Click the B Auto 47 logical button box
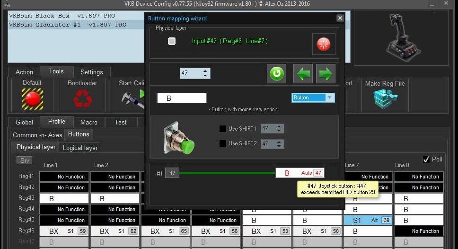The height and width of the screenshot is (249, 458). (x=299, y=173)
